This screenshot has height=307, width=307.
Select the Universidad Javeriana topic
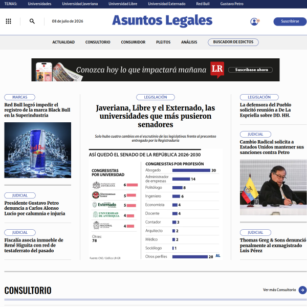[x=80, y=4]
